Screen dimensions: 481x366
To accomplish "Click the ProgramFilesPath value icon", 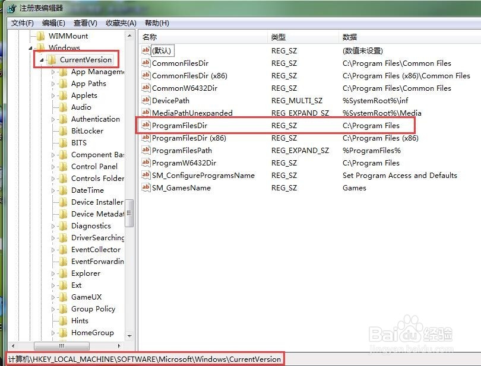I will tap(145, 150).
